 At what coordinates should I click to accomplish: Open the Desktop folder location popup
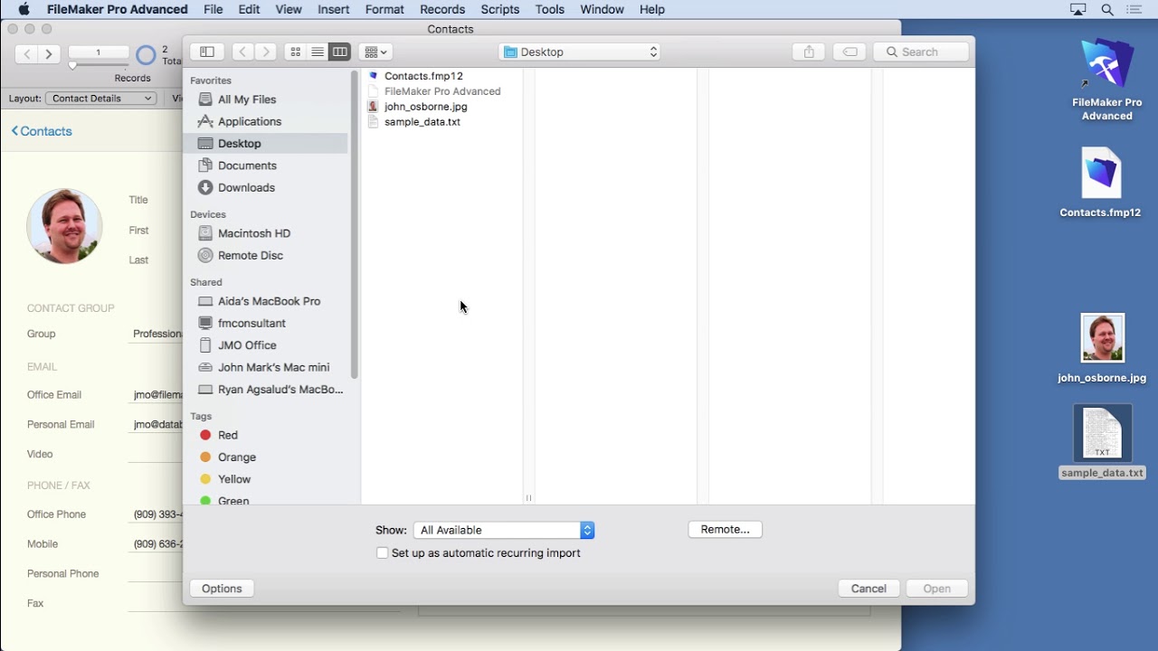coord(580,52)
